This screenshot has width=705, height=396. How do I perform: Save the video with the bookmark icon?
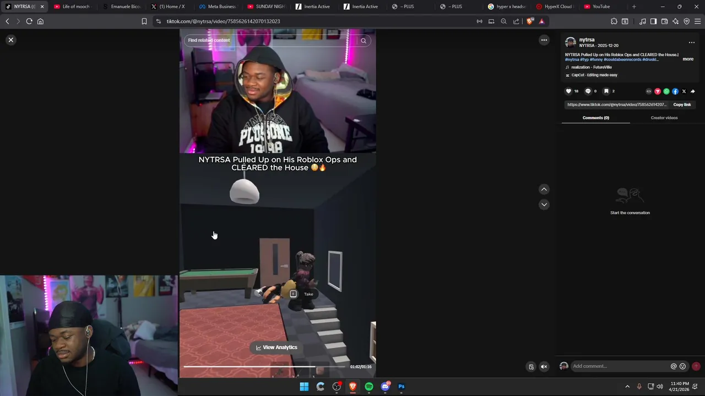(x=606, y=91)
